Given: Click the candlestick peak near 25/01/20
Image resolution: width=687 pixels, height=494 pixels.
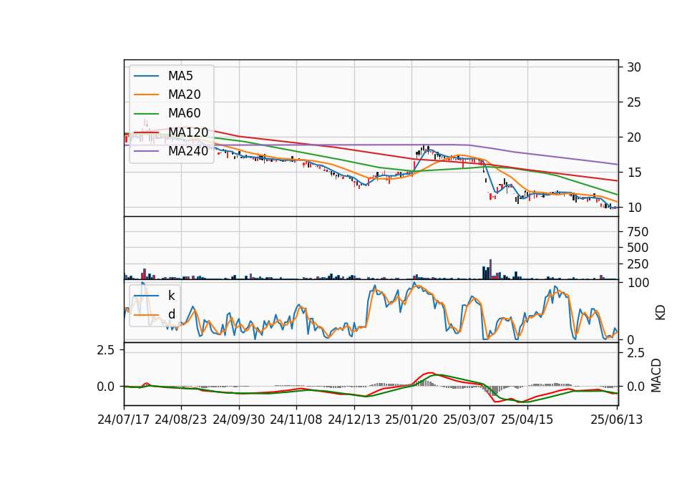Looking at the screenshot, I should coord(424,149).
